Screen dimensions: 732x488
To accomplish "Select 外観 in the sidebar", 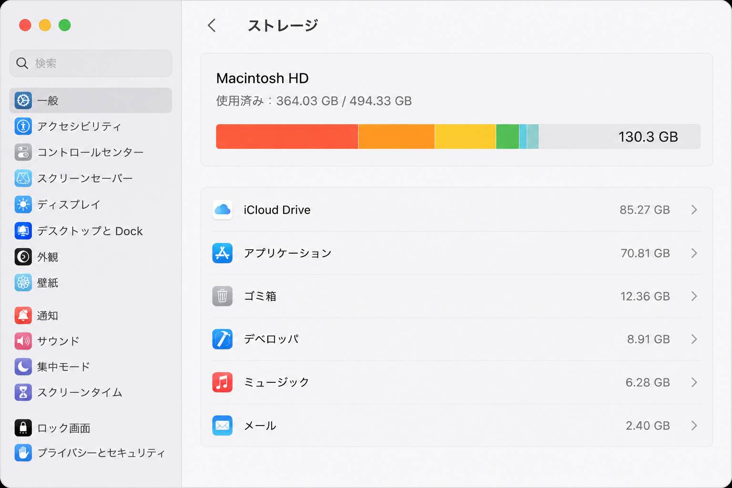I will [91, 257].
